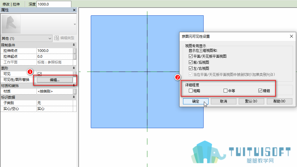Uncheck the 精细 detail level checkbox

[x=260, y=91]
